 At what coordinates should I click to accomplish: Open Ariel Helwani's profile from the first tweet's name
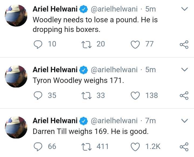(55, 9)
